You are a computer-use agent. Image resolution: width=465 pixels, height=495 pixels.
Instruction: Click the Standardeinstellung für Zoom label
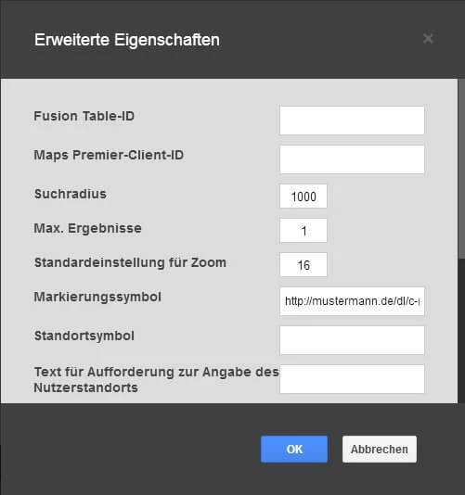(x=130, y=262)
